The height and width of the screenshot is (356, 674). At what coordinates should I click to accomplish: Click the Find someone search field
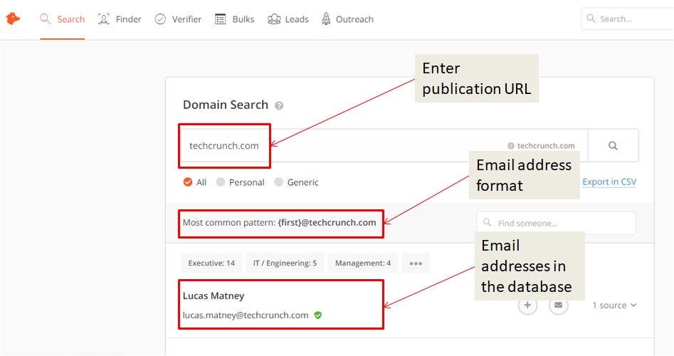556,223
